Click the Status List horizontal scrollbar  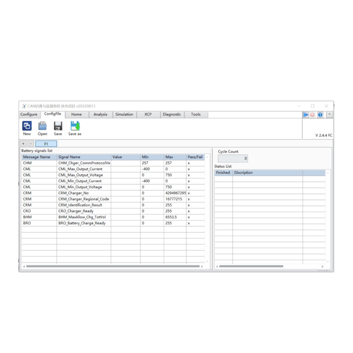[252, 267]
